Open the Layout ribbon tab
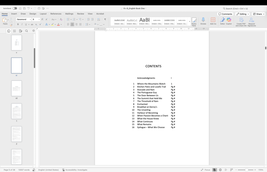 43,14
